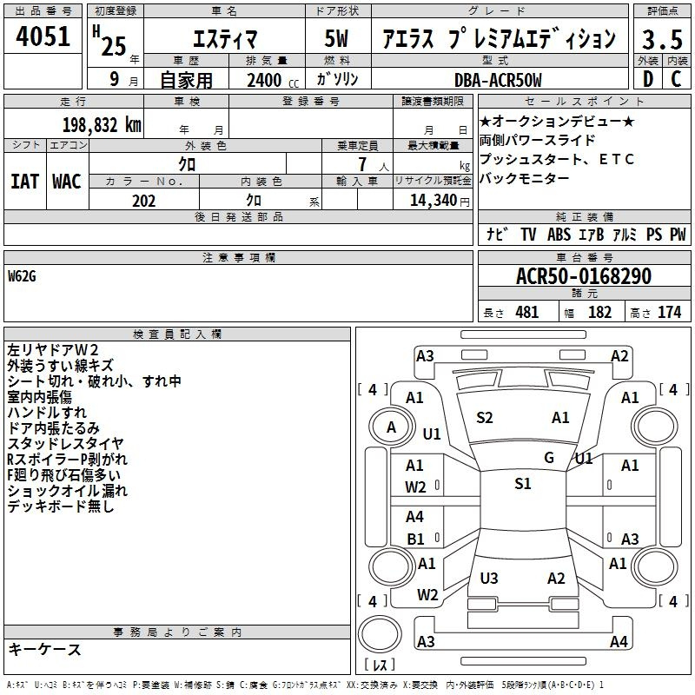This screenshot has height=695, width=695.
Task: Click the color number 202
Action: pos(144,201)
